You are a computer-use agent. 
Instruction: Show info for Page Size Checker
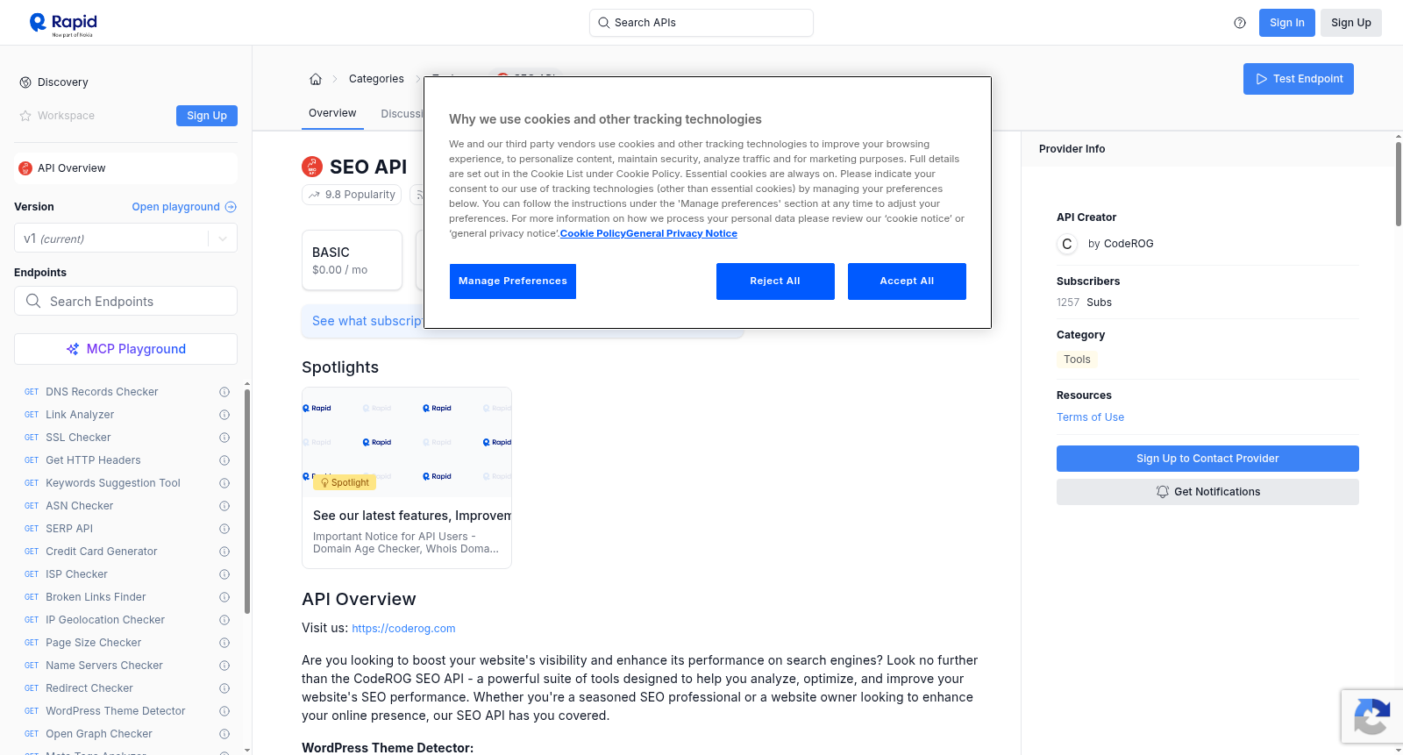pyautogui.click(x=224, y=643)
